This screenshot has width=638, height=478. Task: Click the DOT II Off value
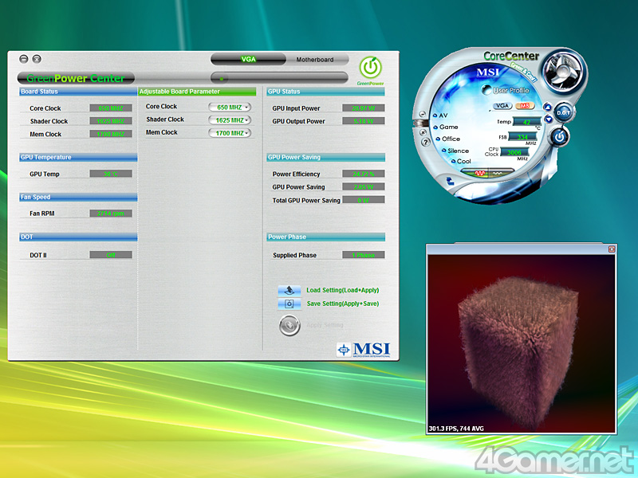[111, 255]
